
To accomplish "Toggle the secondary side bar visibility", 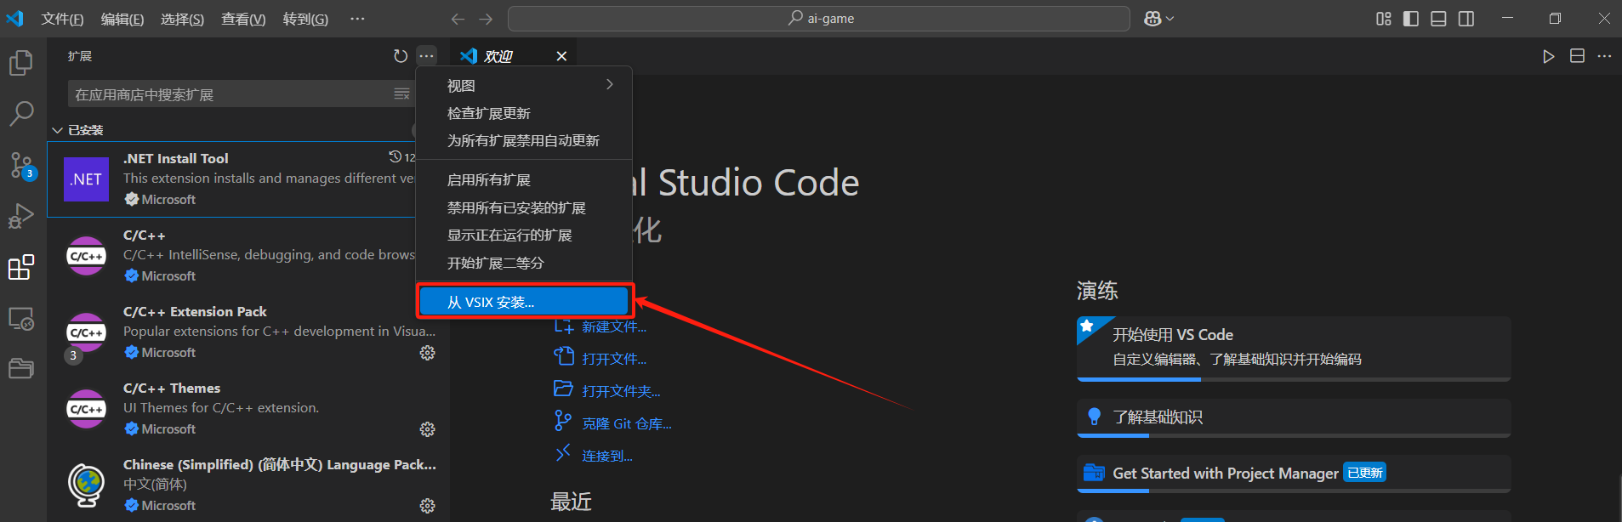I will pos(1466,19).
